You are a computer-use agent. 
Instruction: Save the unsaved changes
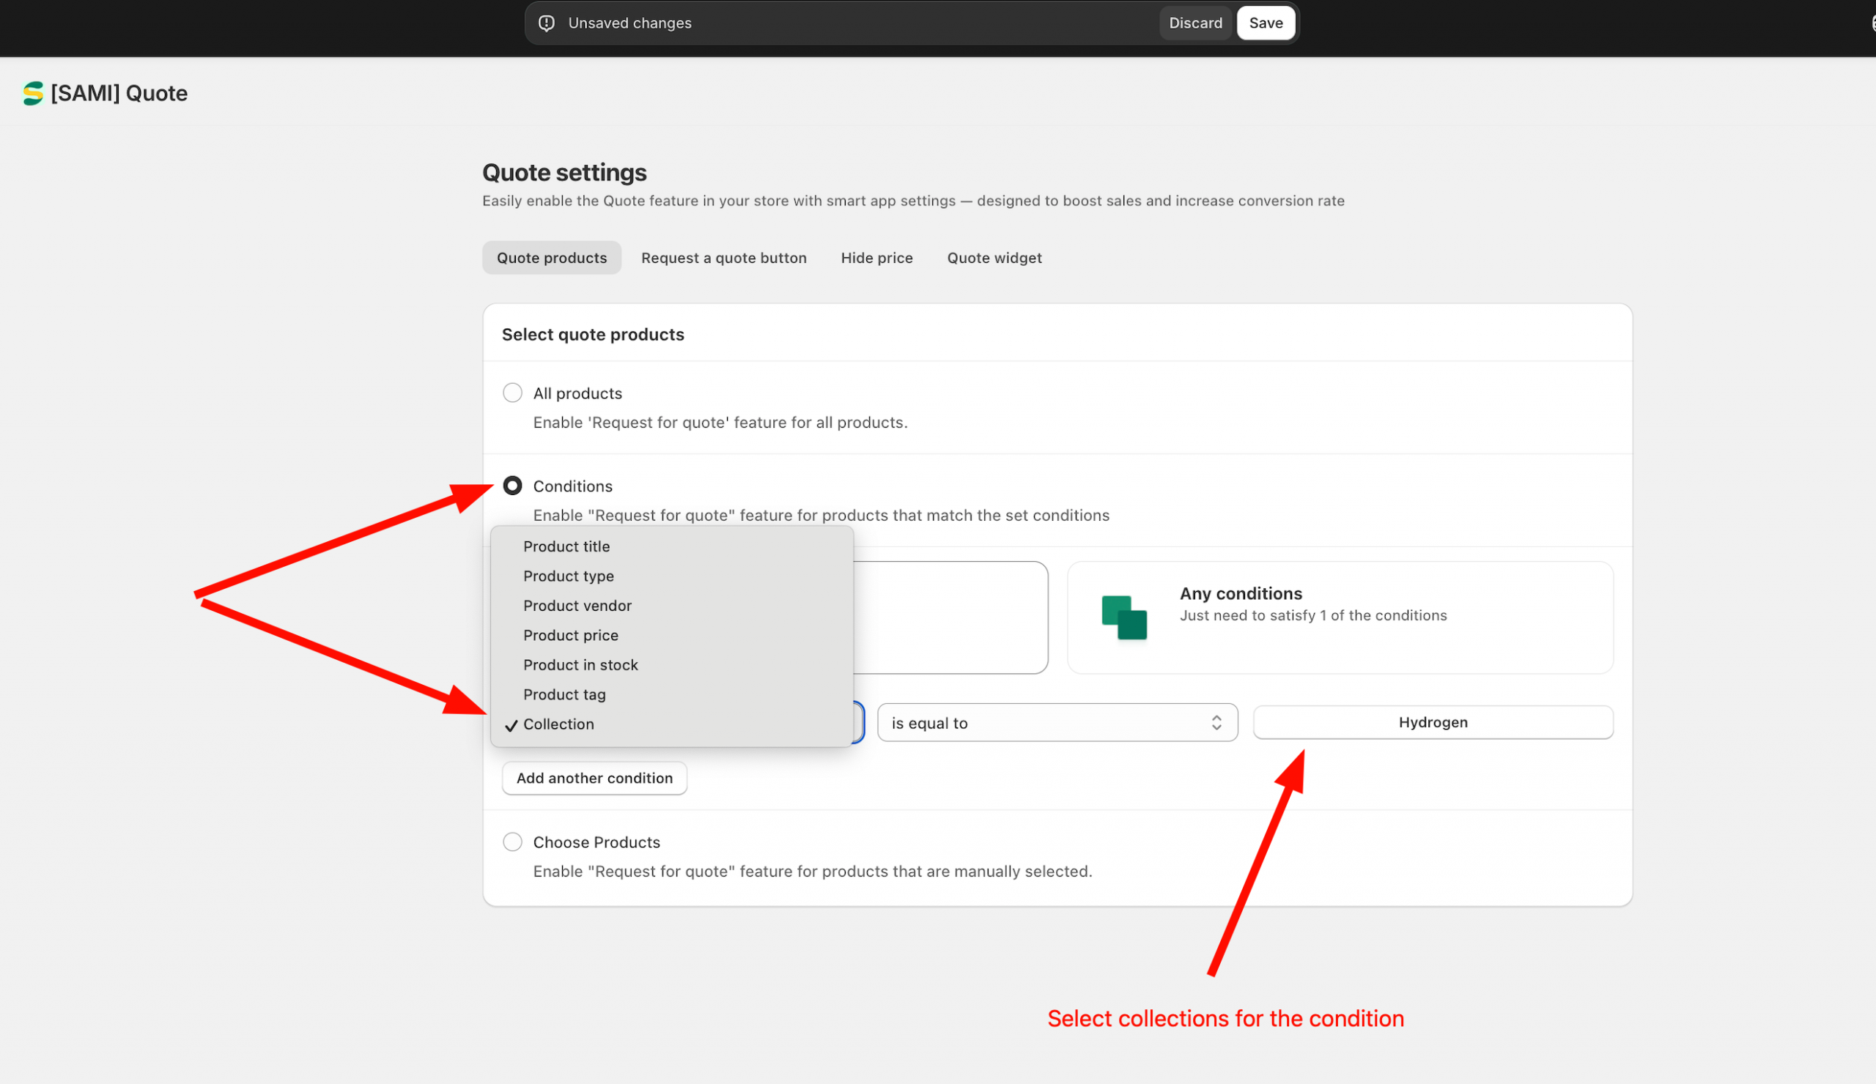point(1266,23)
